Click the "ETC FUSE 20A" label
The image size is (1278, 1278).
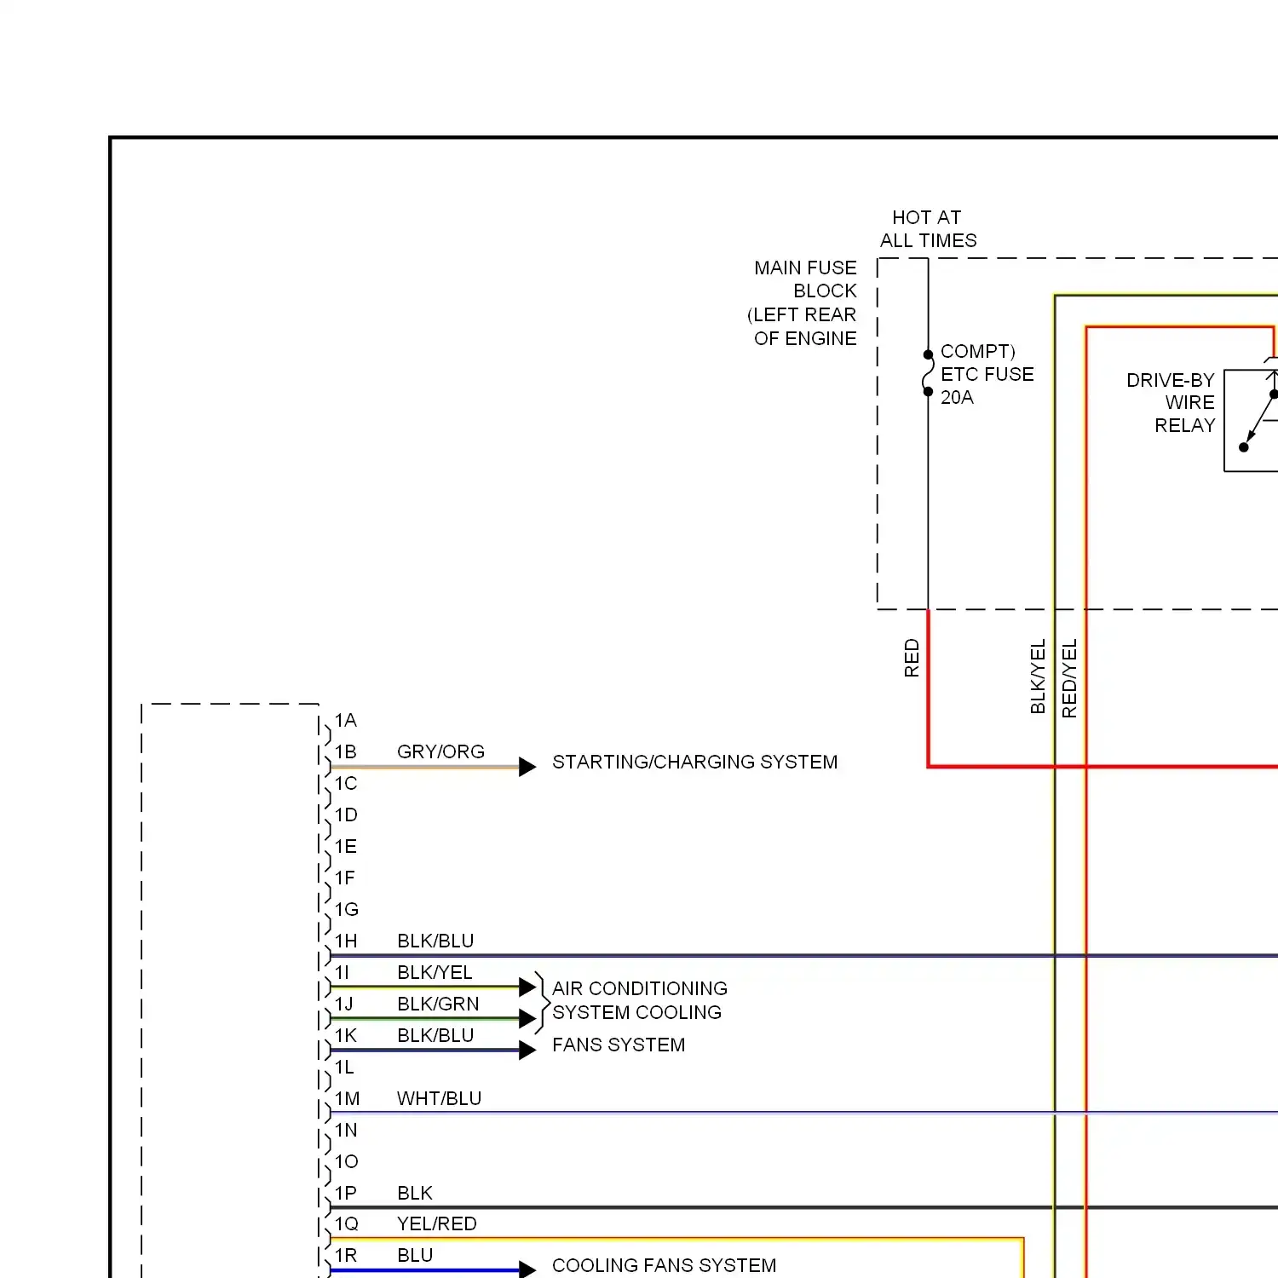click(x=987, y=386)
